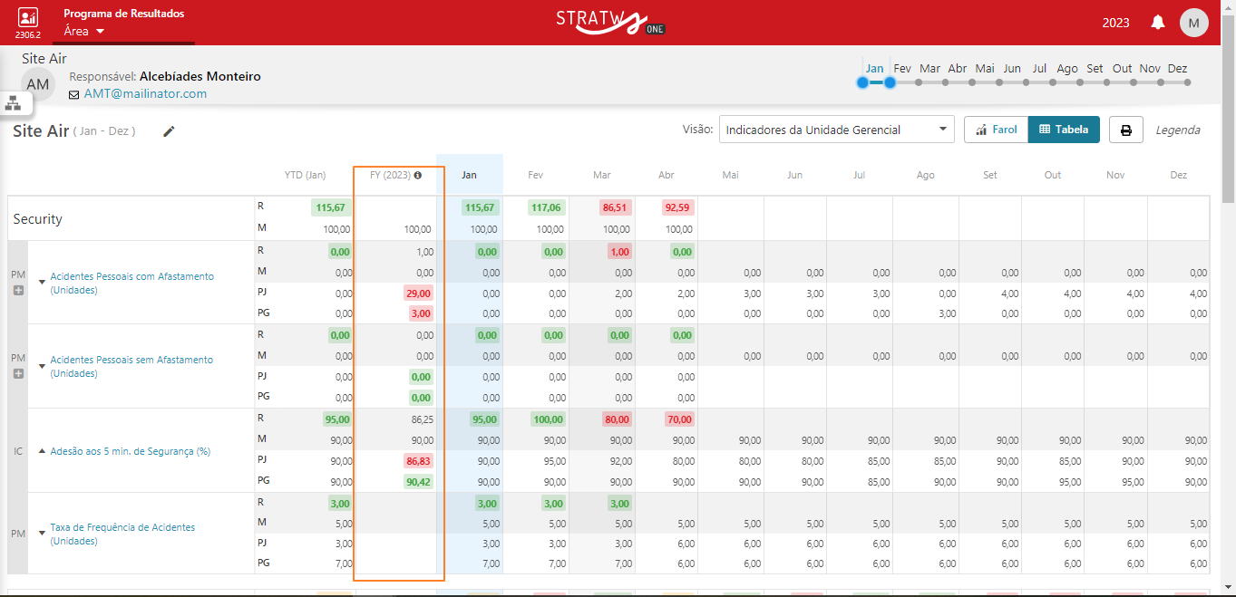
Task: Edit the Site Air period with the pencil icon
Action: click(x=169, y=131)
